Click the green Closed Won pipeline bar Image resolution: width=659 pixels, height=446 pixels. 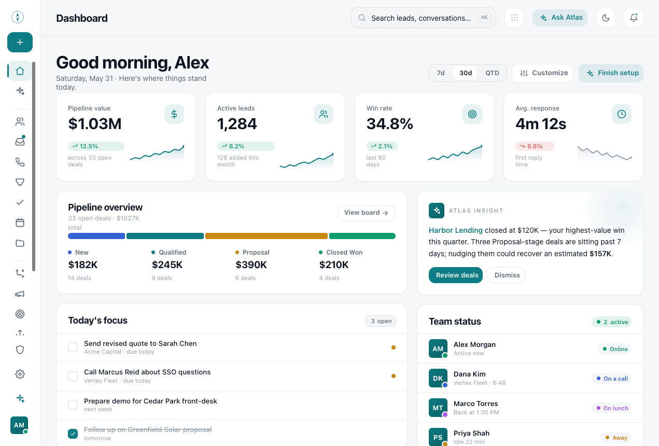tap(362, 236)
